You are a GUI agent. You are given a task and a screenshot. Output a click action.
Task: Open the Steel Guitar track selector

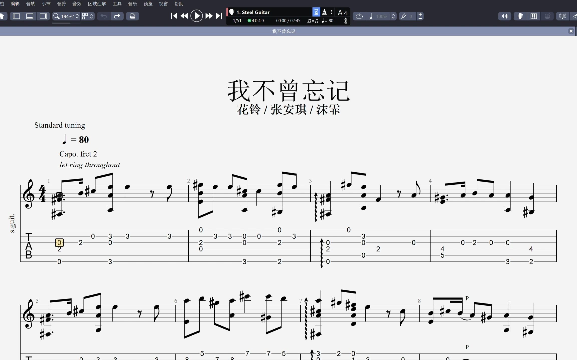click(x=269, y=12)
